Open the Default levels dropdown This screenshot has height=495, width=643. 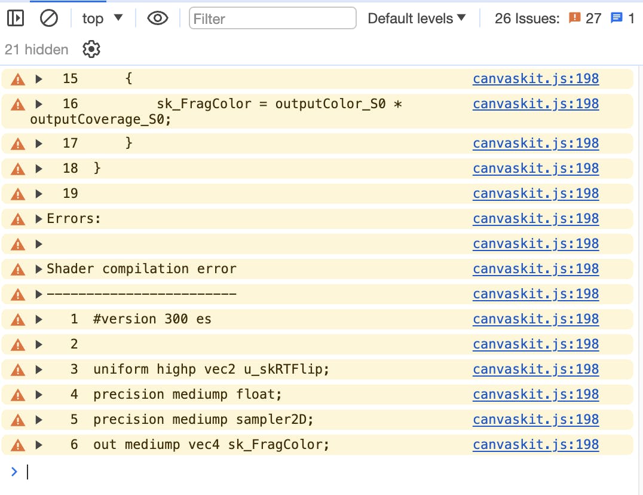pyautogui.click(x=417, y=18)
